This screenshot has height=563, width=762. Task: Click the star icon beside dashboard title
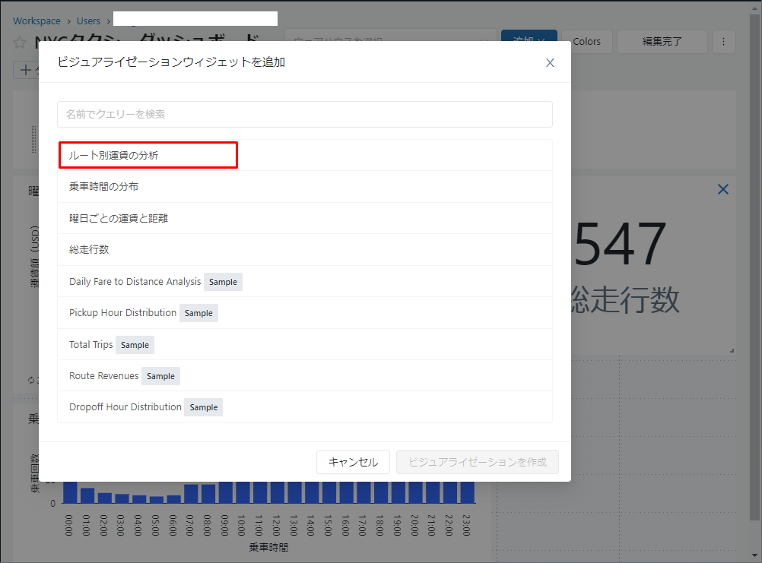coord(20,43)
